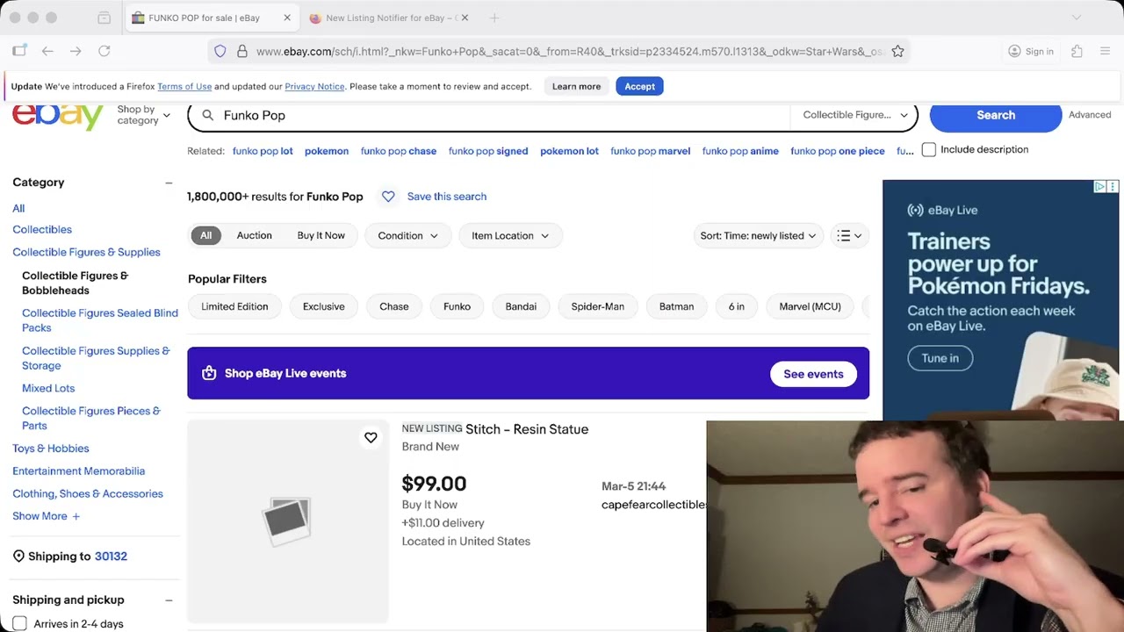Viewport: 1124px width, 632px height.
Task: Open a new tab with plus button
Action: pos(494,18)
